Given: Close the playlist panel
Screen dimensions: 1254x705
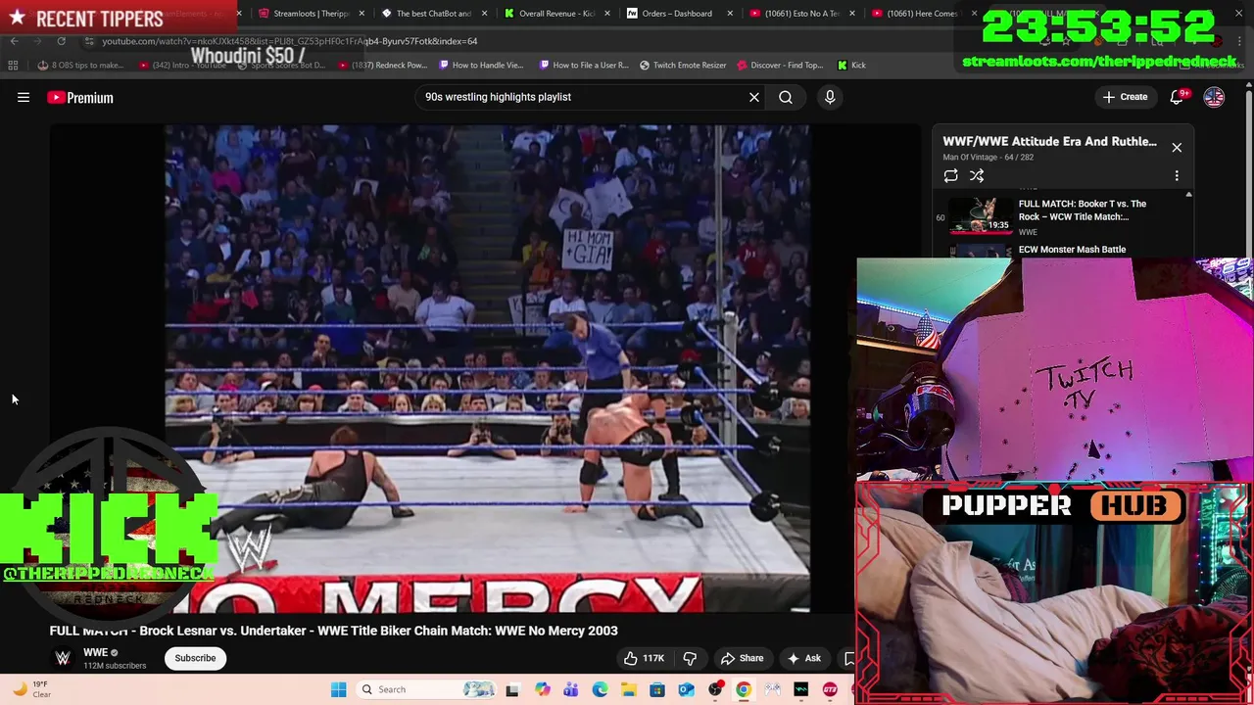Looking at the screenshot, I should (1177, 147).
